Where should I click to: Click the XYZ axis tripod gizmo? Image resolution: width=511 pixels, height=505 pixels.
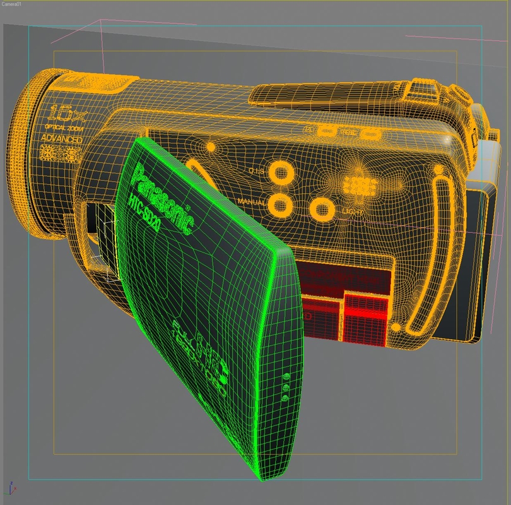(x=11, y=488)
